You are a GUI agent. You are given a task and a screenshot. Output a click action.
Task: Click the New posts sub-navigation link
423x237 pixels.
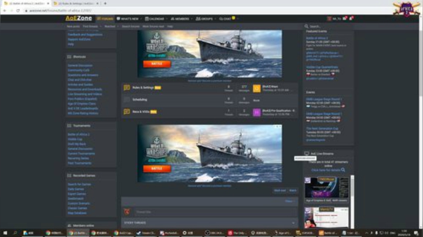tap(73, 26)
